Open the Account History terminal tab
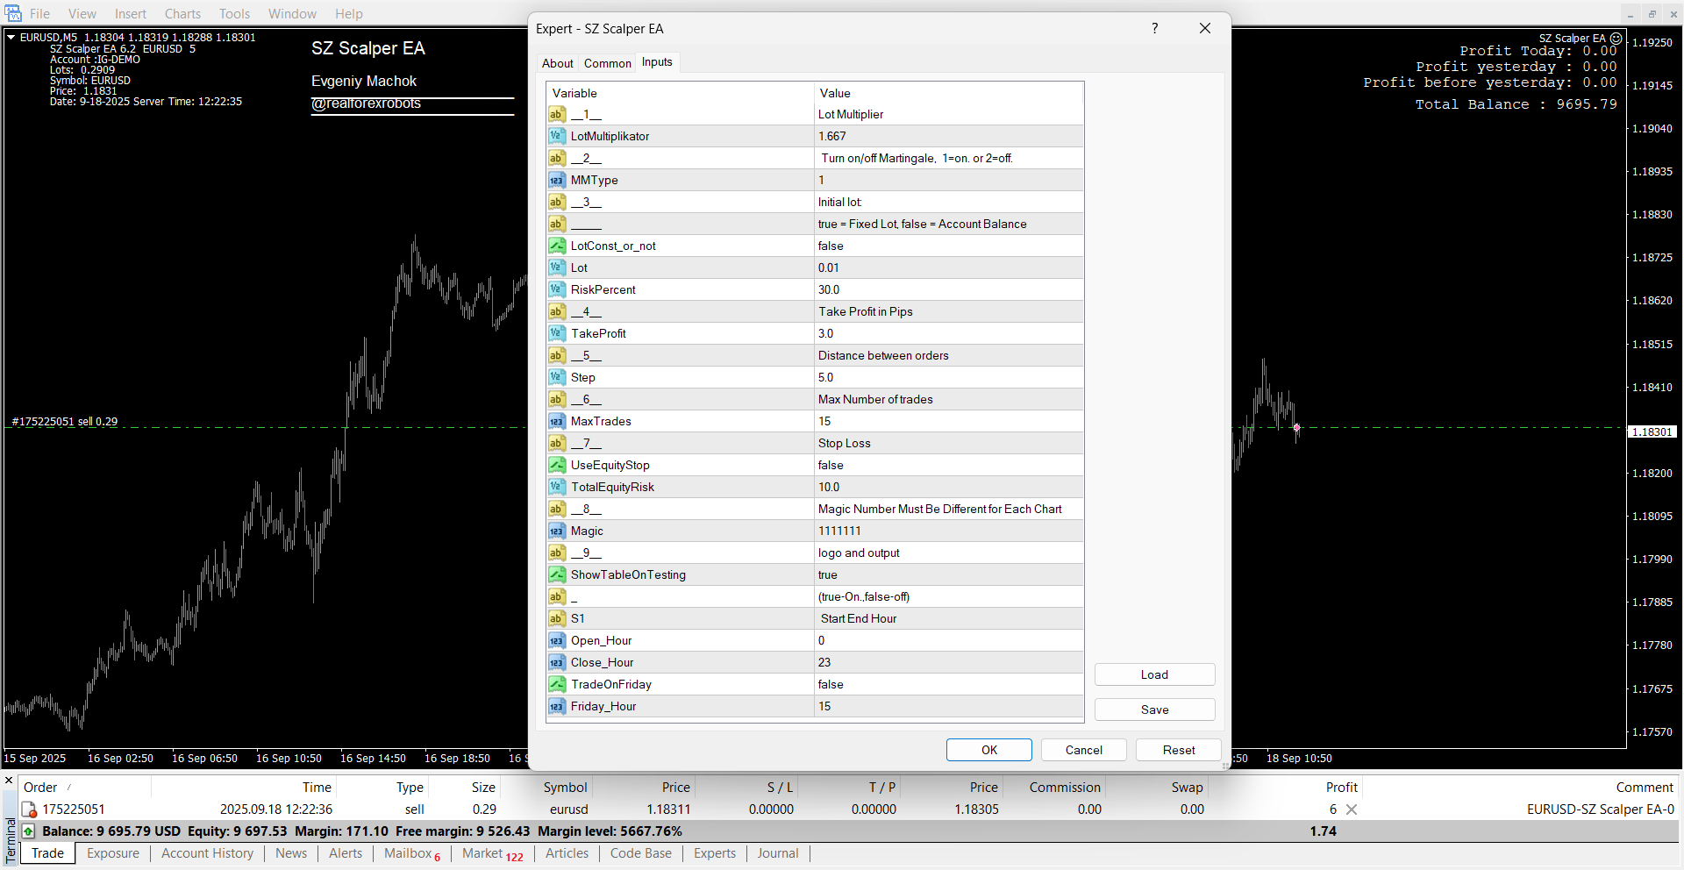The width and height of the screenshot is (1684, 870). [207, 853]
